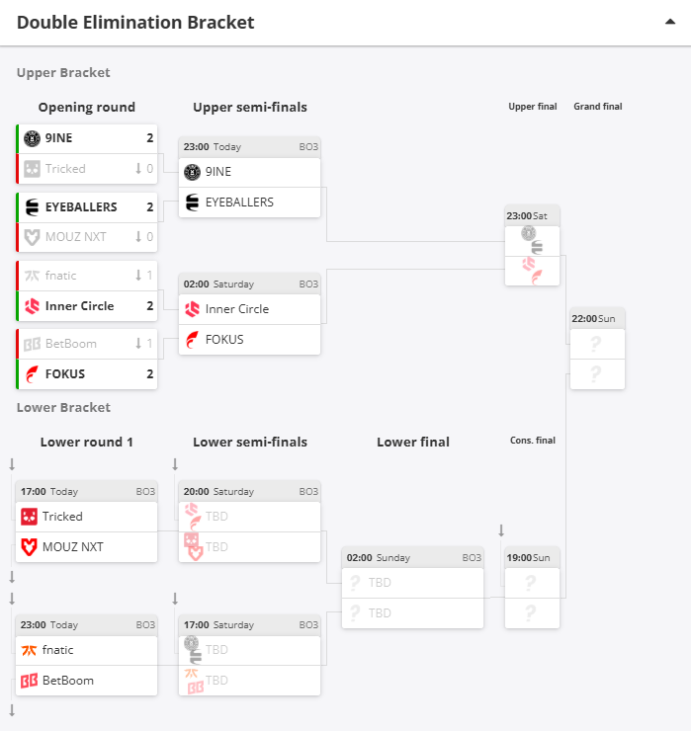Image resolution: width=691 pixels, height=731 pixels.
Task: Open the 17:00 Today Tricked match header
Action: (x=87, y=491)
